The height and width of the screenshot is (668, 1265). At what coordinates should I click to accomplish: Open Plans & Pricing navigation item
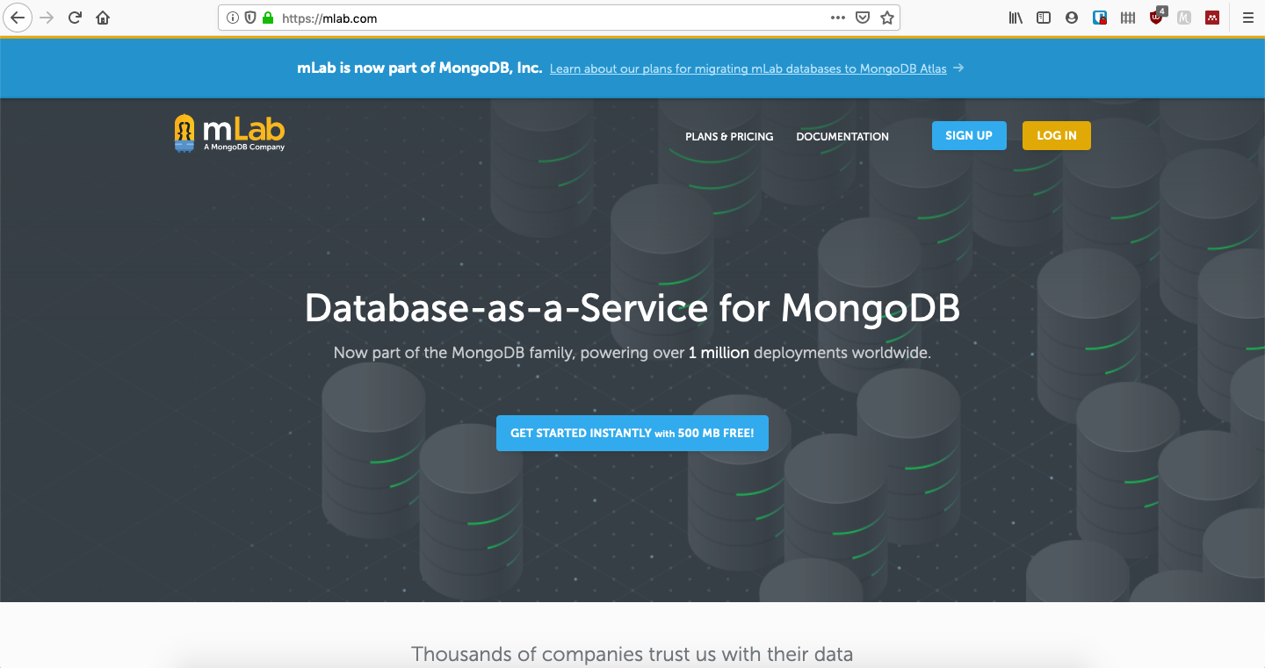[729, 136]
